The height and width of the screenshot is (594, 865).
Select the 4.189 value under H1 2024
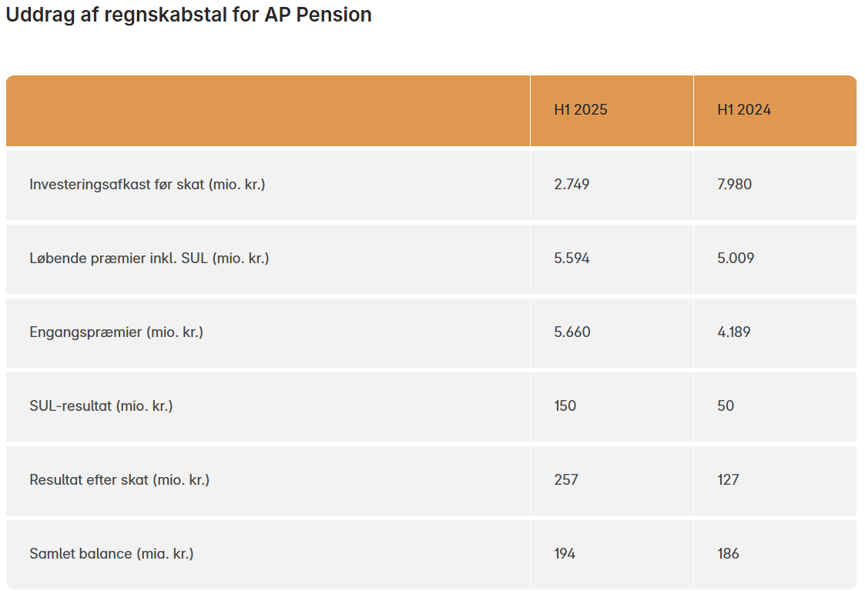point(734,332)
